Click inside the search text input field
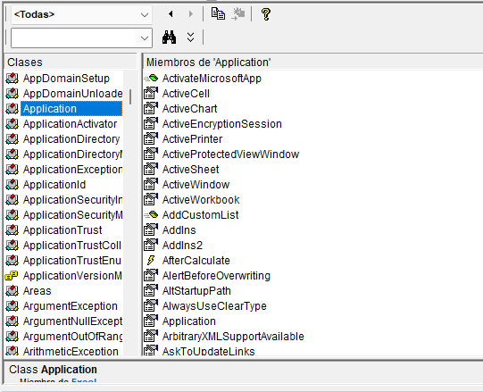Viewport: 483px width, 392px height. click(x=74, y=38)
